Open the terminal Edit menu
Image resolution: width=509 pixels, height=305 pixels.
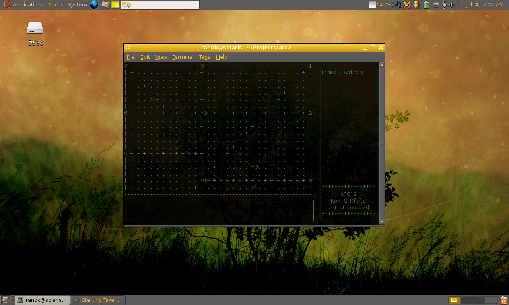click(x=145, y=57)
